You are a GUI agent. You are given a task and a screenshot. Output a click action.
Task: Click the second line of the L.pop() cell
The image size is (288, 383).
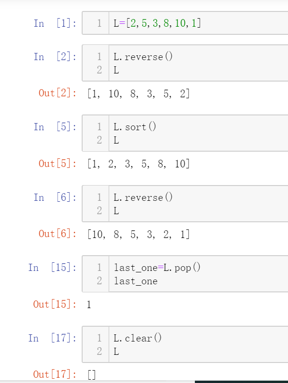136,281
